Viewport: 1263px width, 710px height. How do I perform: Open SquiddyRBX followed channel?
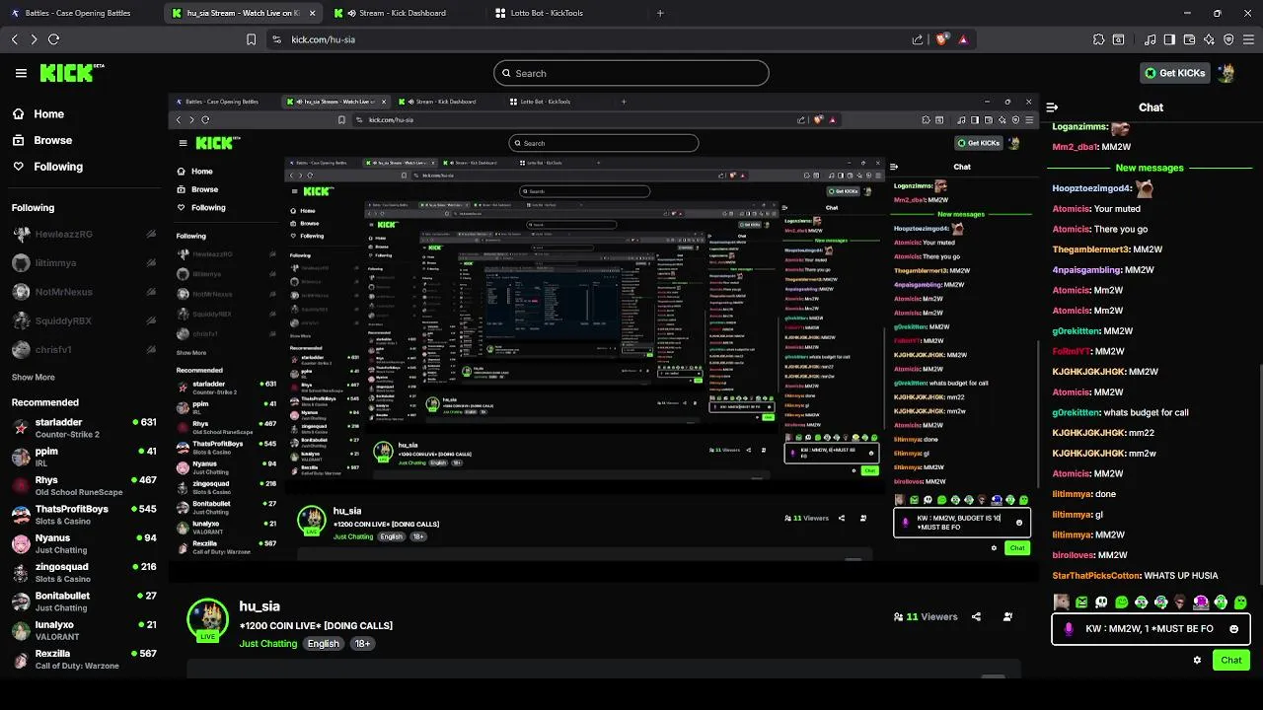click(x=83, y=320)
